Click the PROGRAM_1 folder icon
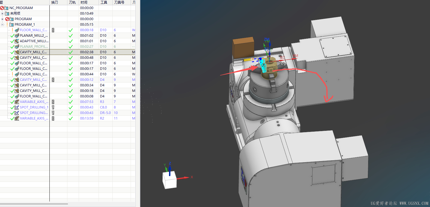 [12, 25]
